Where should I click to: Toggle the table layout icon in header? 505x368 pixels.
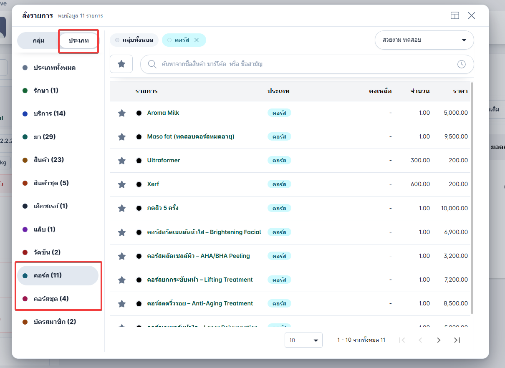[454, 15]
